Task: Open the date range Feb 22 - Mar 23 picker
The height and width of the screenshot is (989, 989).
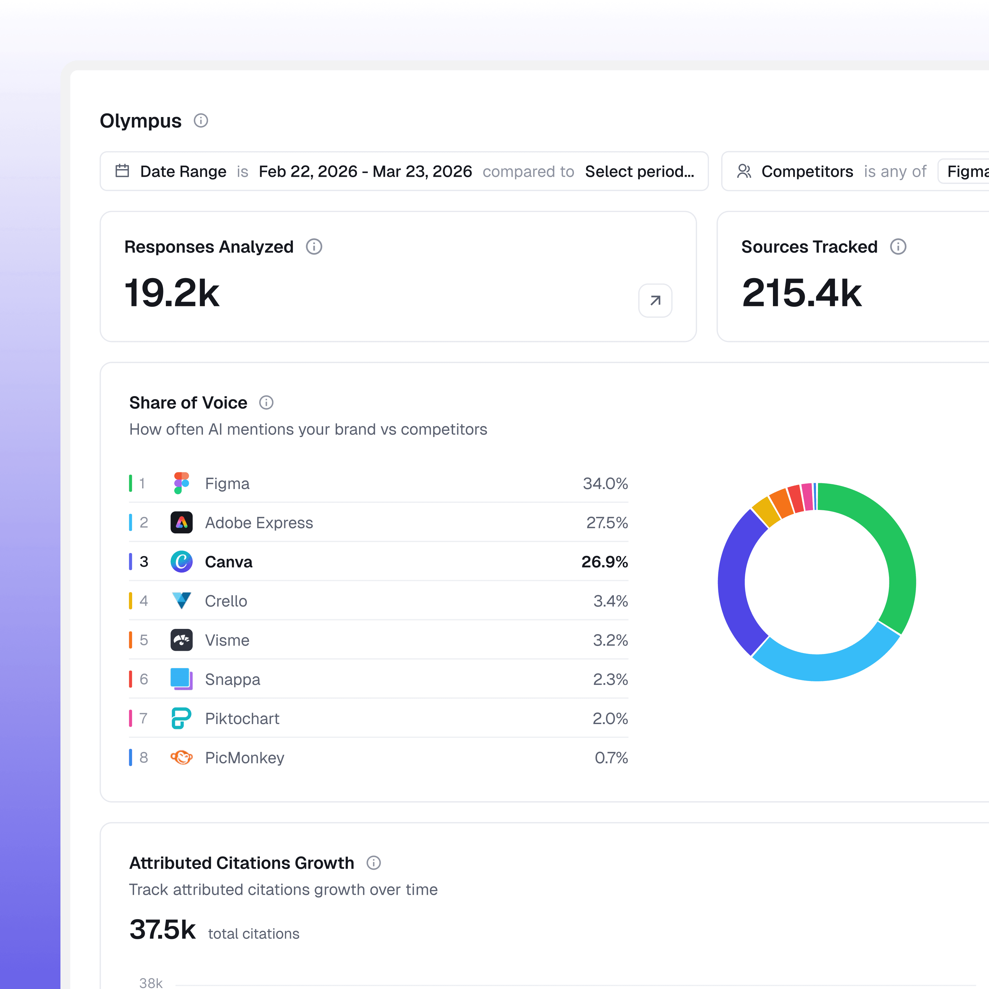Action: point(366,171)
